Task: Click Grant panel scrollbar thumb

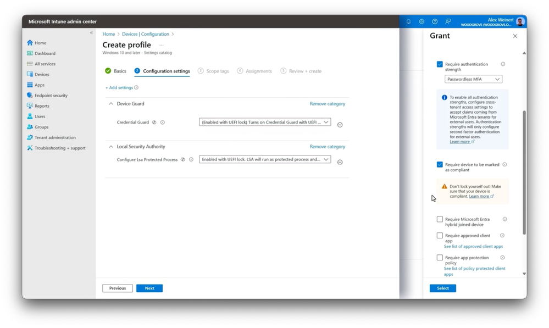Action: 524,172
